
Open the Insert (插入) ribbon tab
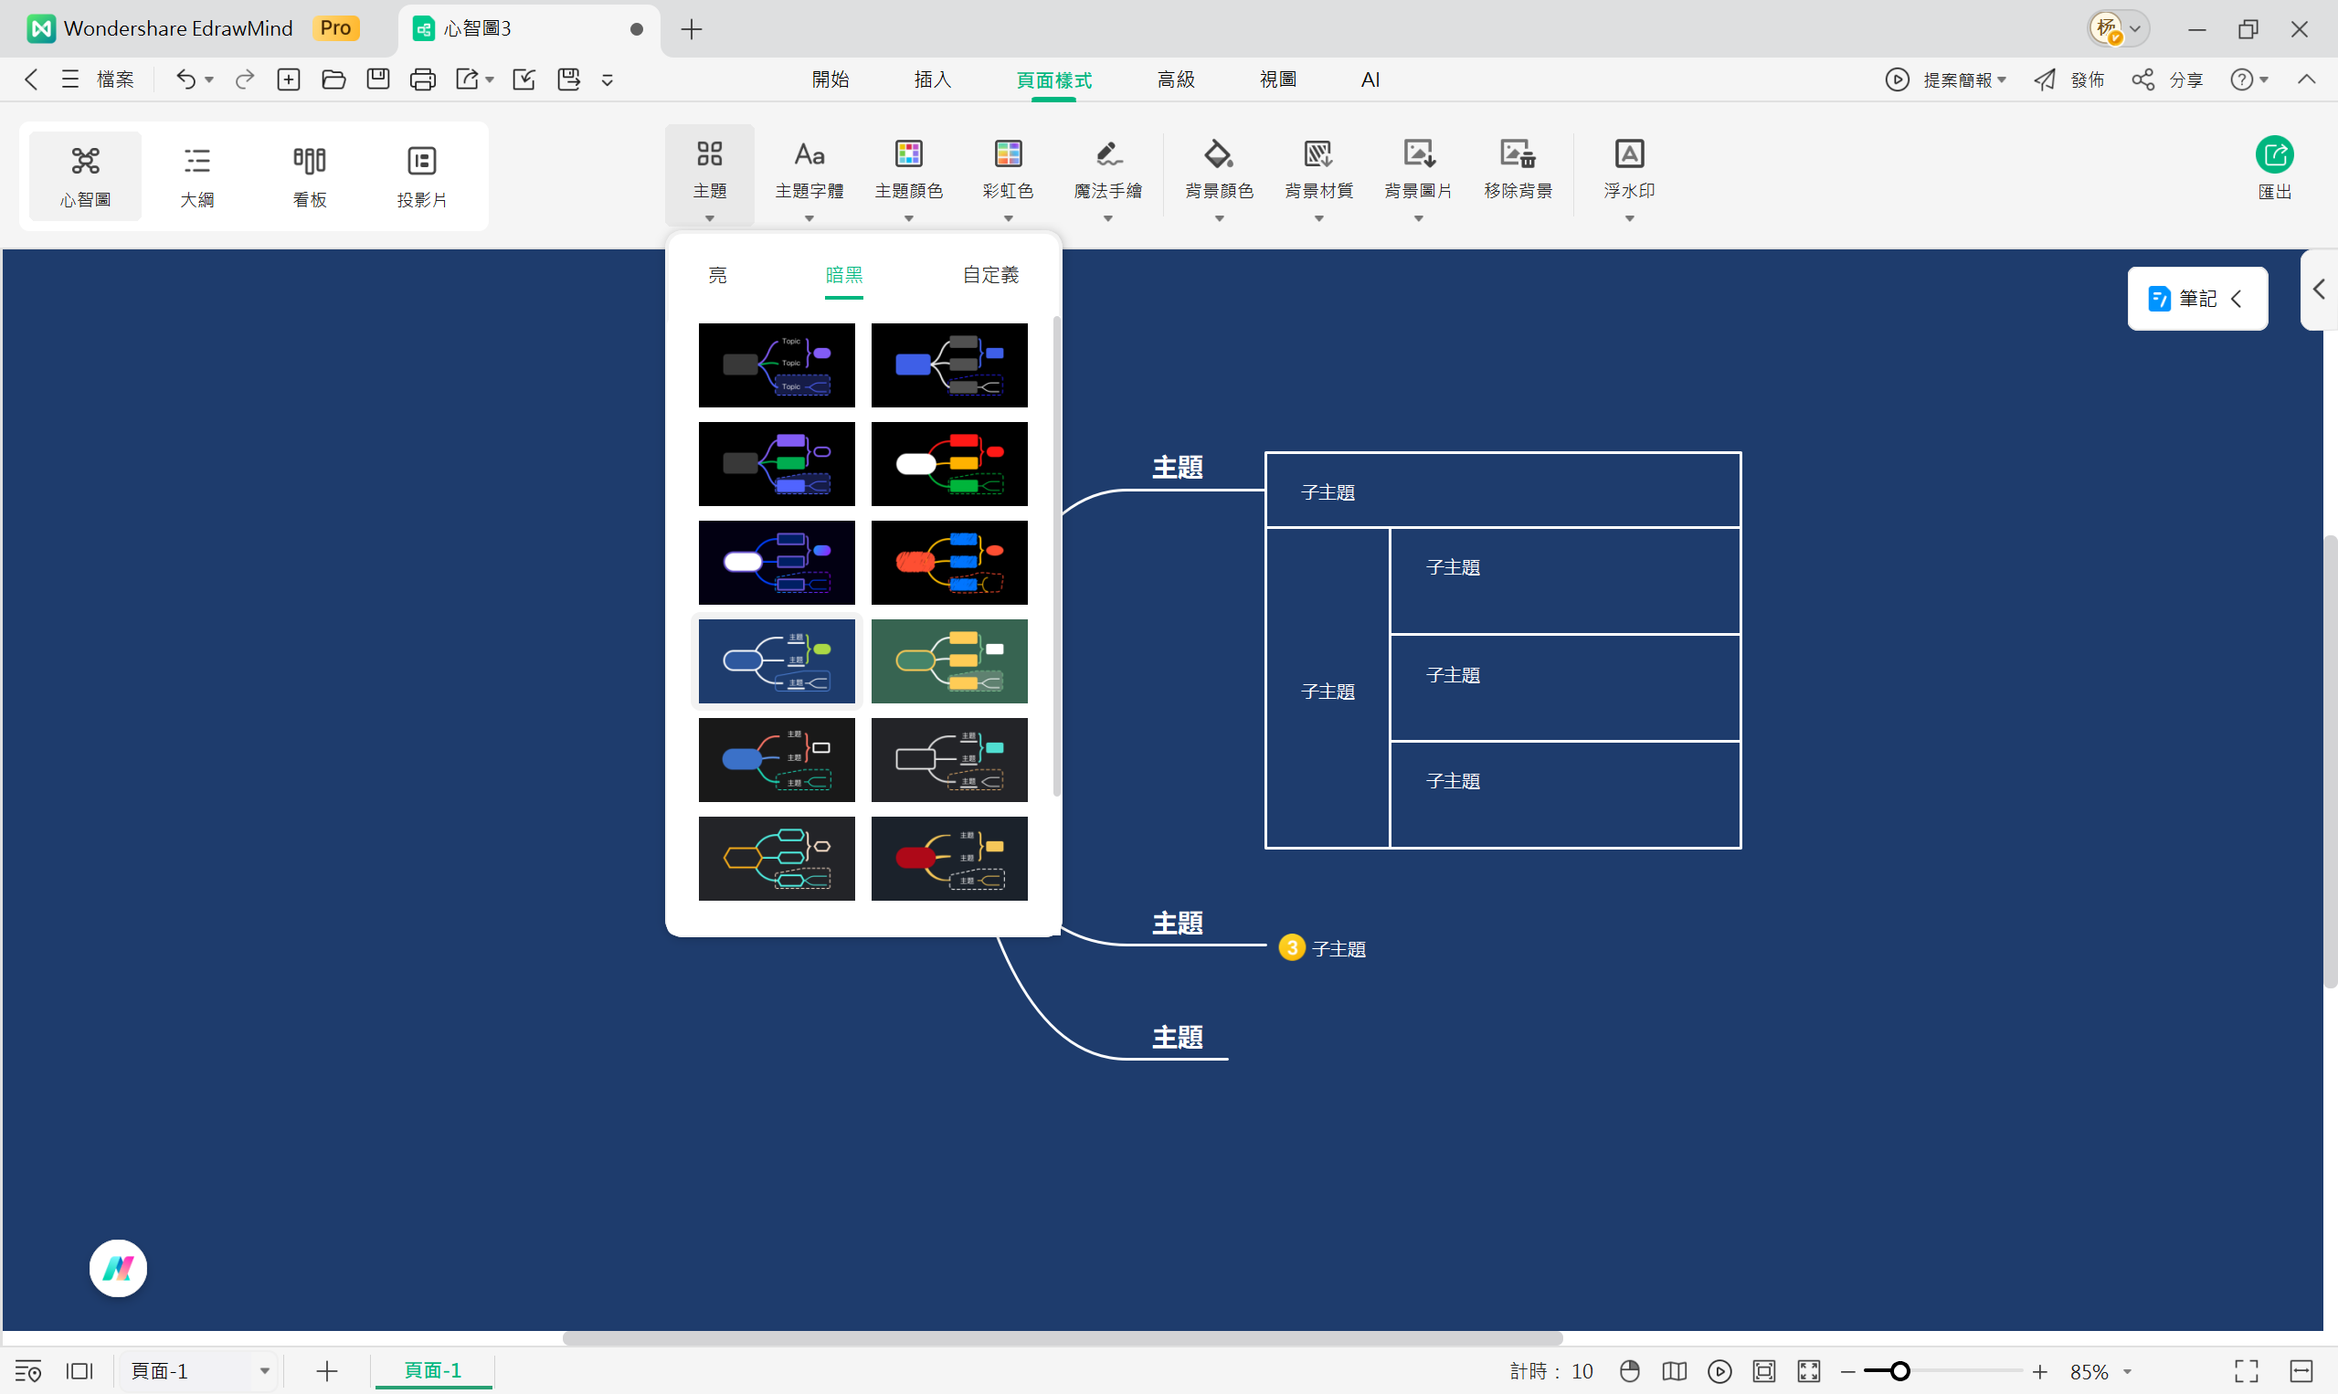[932, 79]
